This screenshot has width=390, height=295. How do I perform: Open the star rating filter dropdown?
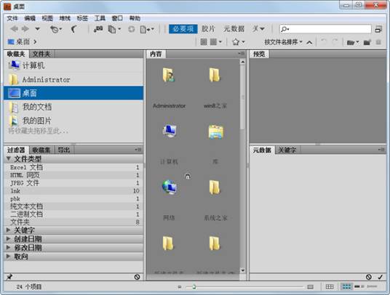pos(238,42)
